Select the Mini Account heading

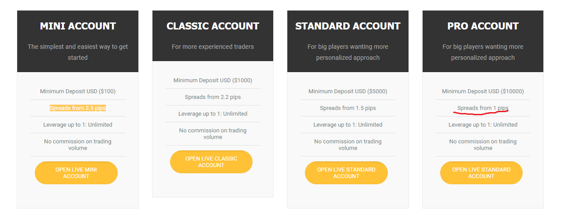[x=78, y=26]
